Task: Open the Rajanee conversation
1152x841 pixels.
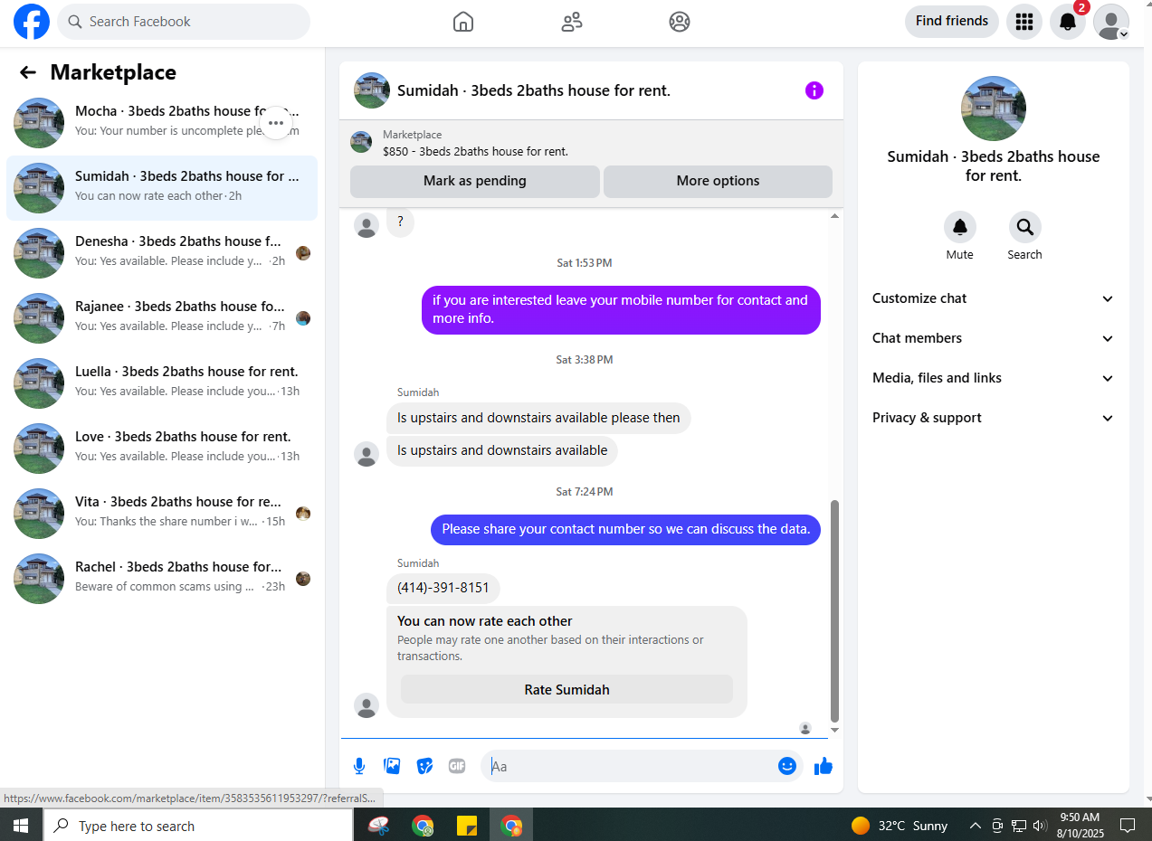Action: pos(162,318)
